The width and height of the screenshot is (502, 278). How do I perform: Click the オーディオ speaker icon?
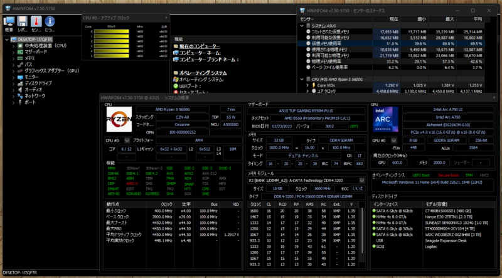click(x=20, y=90)
